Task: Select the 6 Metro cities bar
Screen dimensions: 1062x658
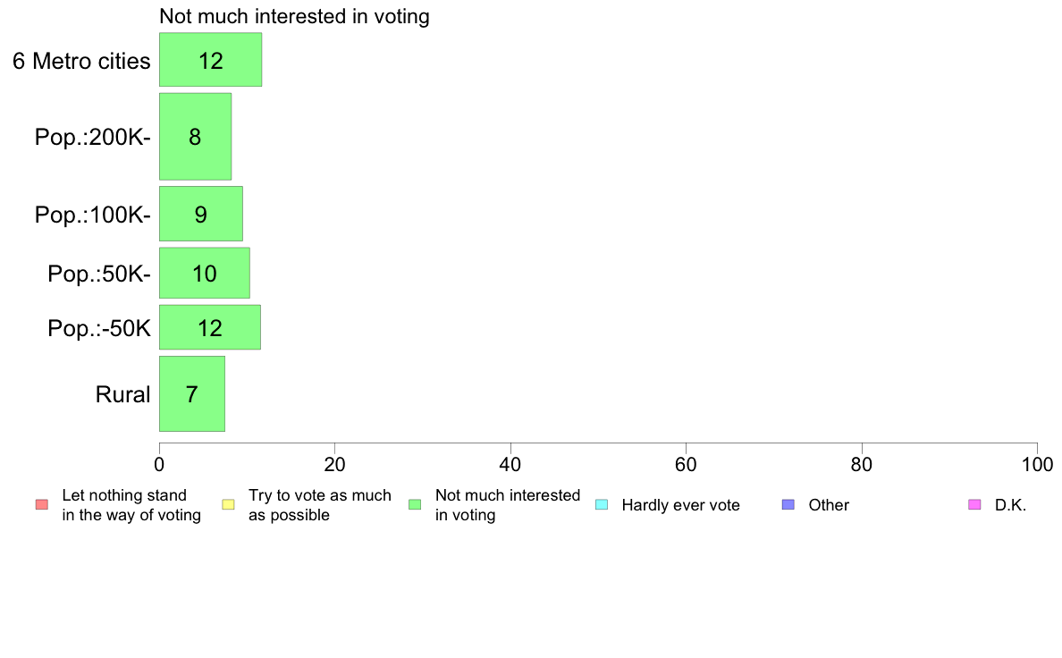Action: (211, 60)
